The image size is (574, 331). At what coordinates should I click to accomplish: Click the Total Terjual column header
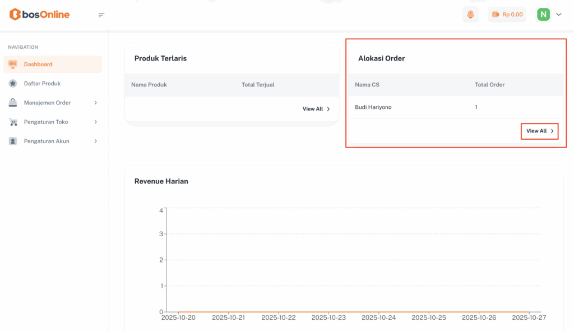tap(258, 85)
